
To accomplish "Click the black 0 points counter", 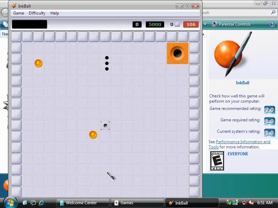I will (x=137, y=24).
